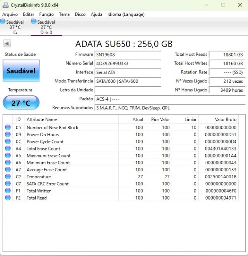The image size is (248, 256).
Task: Select the Disk 0 tab
Action: pyautogui.click(x=46, y=27)
